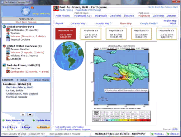Image resolution: width=181 pixels, height=137 pixels.
Task: Open the Short Term Forecast
Action: [x=26, y=22]
